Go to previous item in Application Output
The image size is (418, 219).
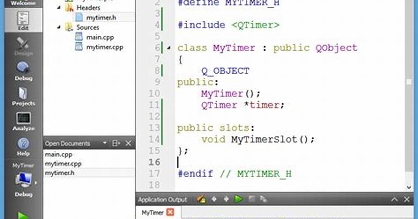[x=214, y=199]
